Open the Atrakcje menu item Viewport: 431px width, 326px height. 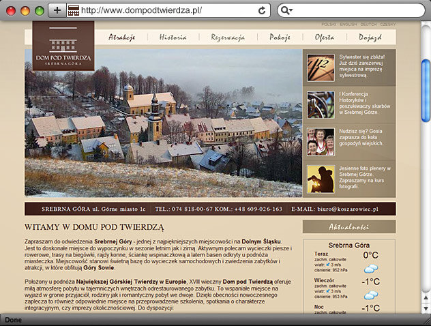122,37
